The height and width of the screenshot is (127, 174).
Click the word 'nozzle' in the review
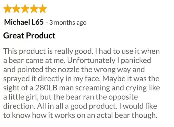pos(68,70)
